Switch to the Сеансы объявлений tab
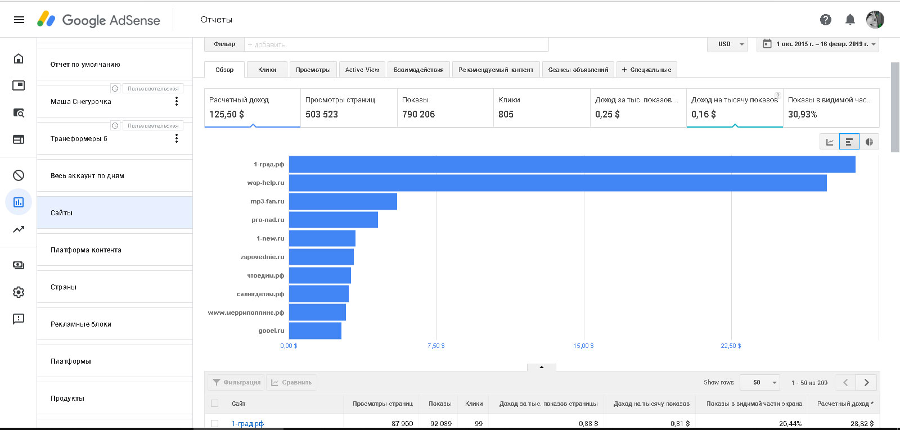900x430 pixels. pyautogui.click(x=578, y=70)
